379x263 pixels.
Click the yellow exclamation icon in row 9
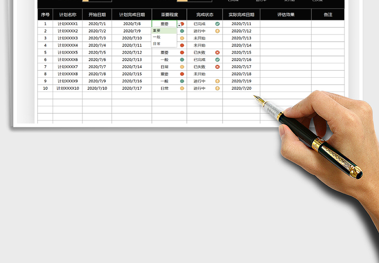(217, 81)
